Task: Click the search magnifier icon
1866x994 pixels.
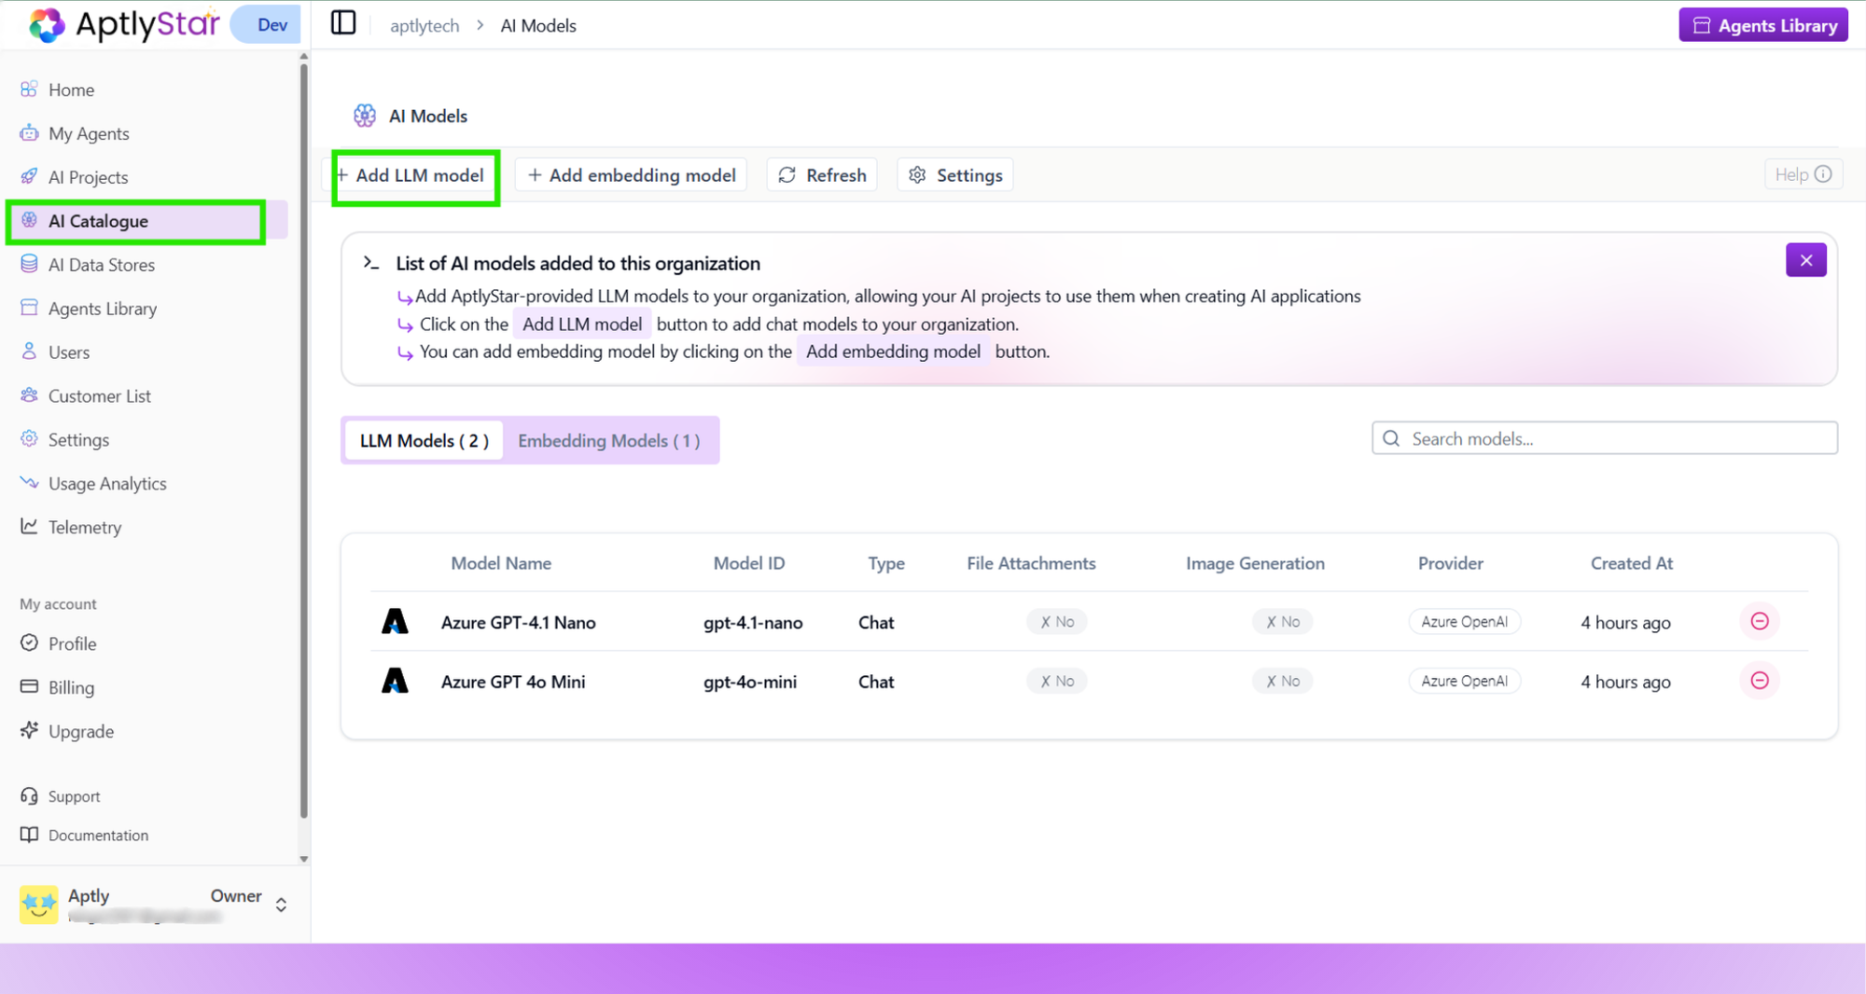Action: [x=1391, y=438]
